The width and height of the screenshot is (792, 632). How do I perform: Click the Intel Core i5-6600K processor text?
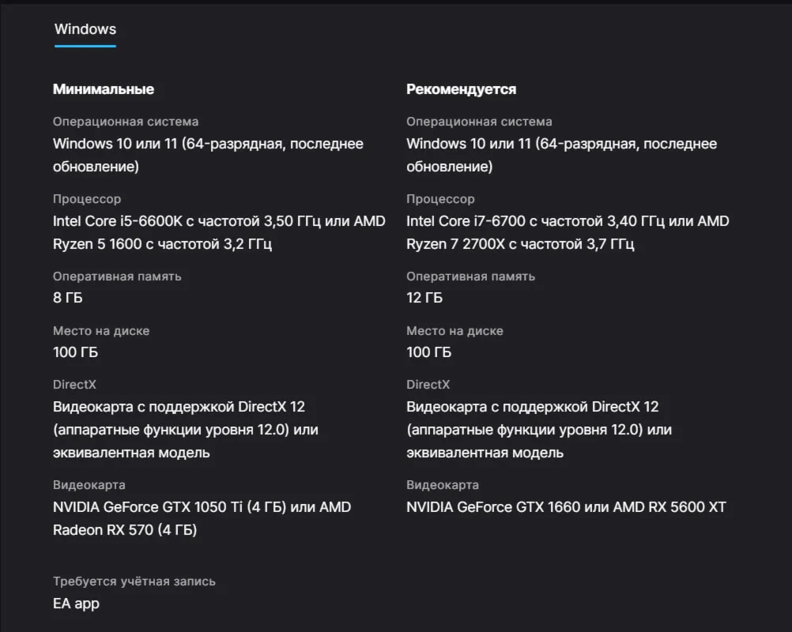click(x=119, y=221)
